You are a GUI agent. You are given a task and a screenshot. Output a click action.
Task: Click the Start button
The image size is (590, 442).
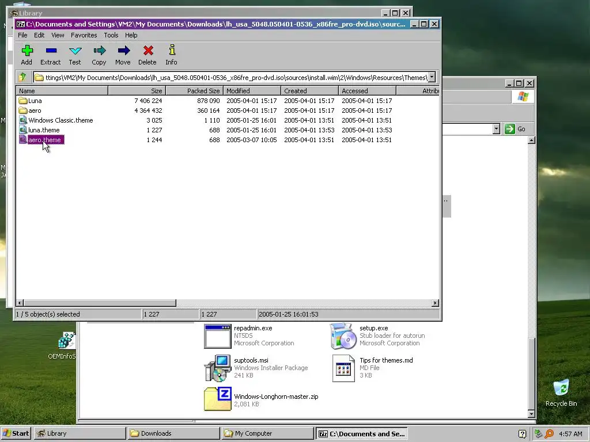16,433
